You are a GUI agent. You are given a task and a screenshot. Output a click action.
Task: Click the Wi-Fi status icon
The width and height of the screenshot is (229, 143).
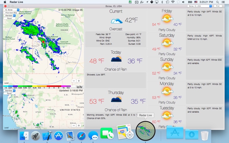173,2
